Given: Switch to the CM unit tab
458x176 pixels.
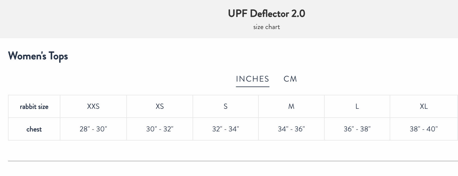Looking at the screenshot, I should tap(290, 79).
